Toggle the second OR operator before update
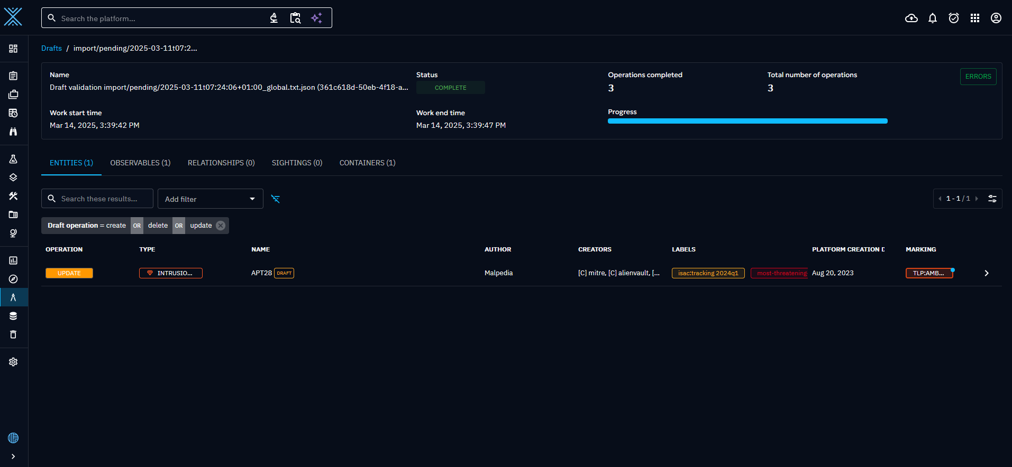Viewport: 1012px width, 467px height. (x=179, y=226)
